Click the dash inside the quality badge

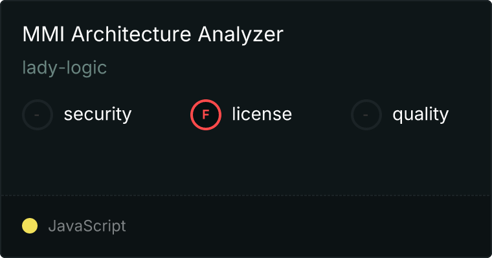pyautogui.click(x=366, y=115)
